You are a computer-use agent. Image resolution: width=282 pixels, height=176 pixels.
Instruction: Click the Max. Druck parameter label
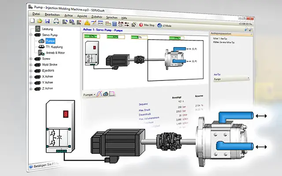145,110
